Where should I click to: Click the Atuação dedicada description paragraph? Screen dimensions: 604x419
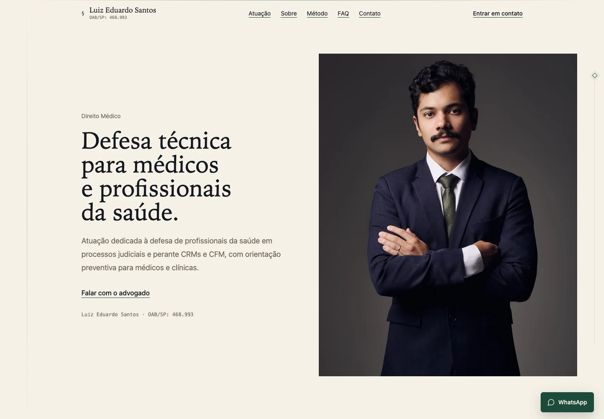point(181,254)
